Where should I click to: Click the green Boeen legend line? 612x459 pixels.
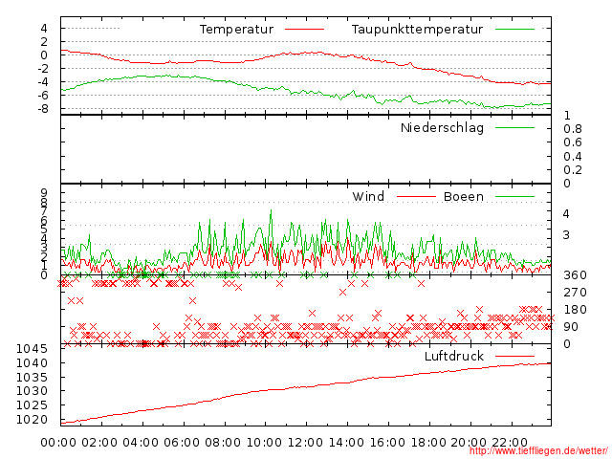[x=514, y=196]
